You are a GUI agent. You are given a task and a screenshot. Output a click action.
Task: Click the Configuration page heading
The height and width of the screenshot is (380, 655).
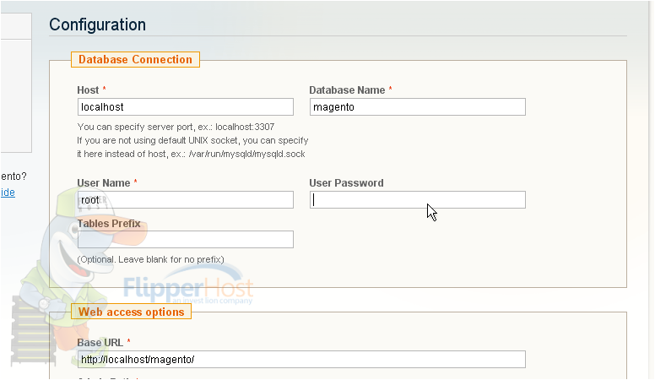pyautogui.click(x=97, y=24)
